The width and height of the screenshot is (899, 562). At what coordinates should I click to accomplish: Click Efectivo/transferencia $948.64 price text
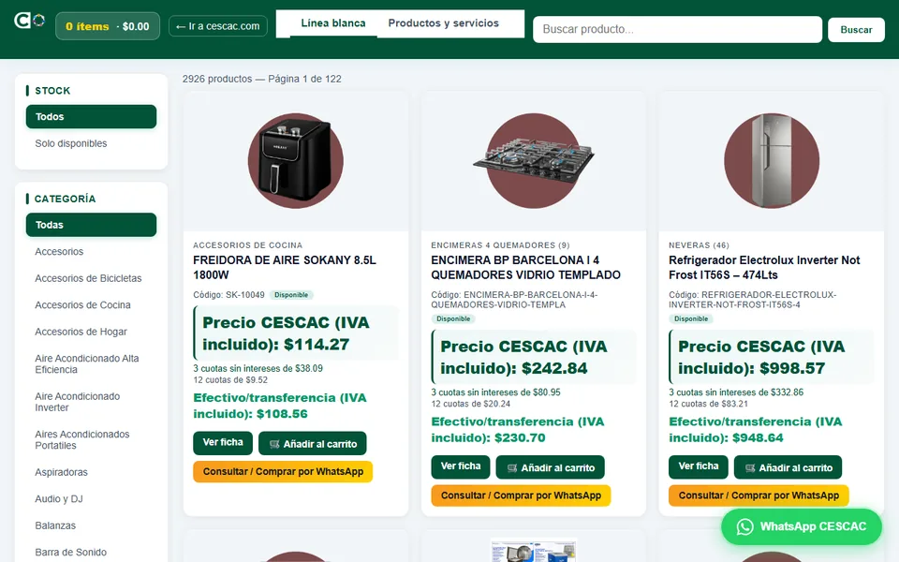coord(756,430)
